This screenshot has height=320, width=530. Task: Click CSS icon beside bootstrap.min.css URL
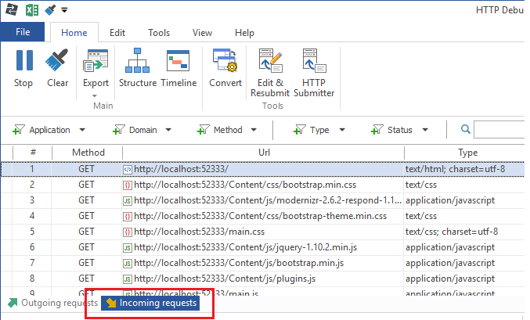coord(128,185)
